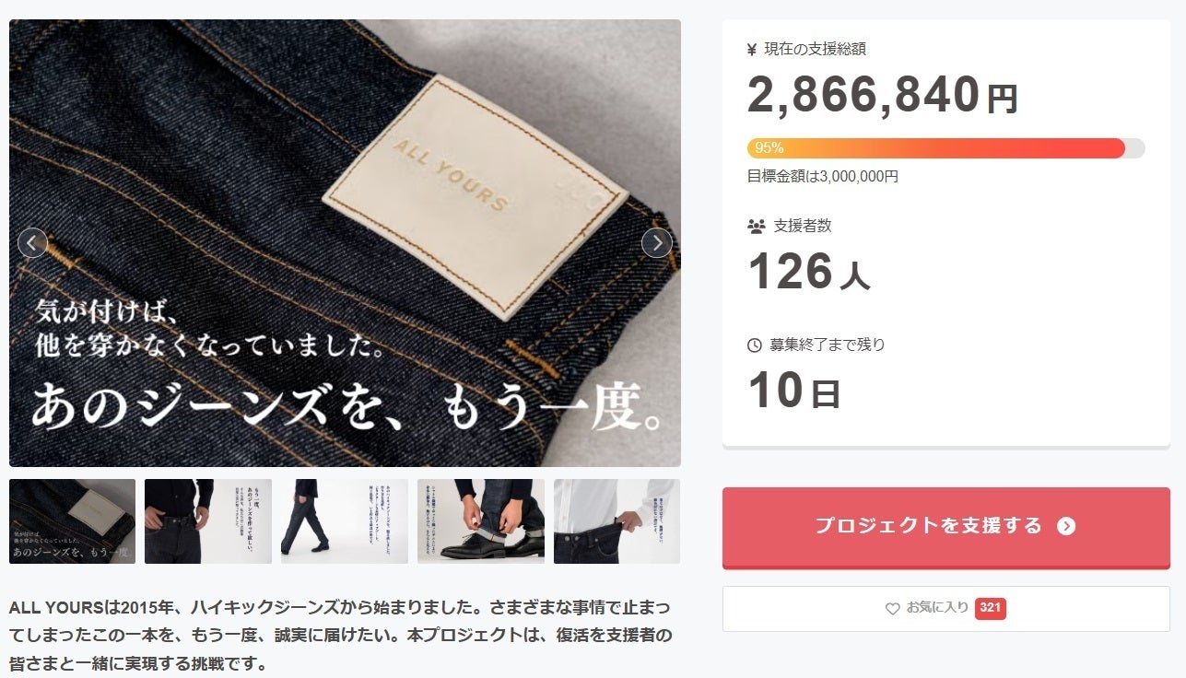Click yen icon beside total support amount
Image resolution: width=1186 pixels, height=678 pixels.
[752, 50]
